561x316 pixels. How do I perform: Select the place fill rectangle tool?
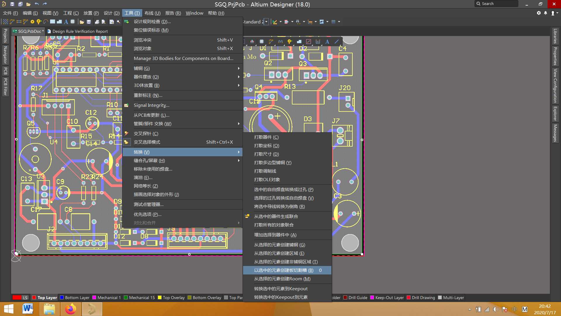click(x=53, y=22)
